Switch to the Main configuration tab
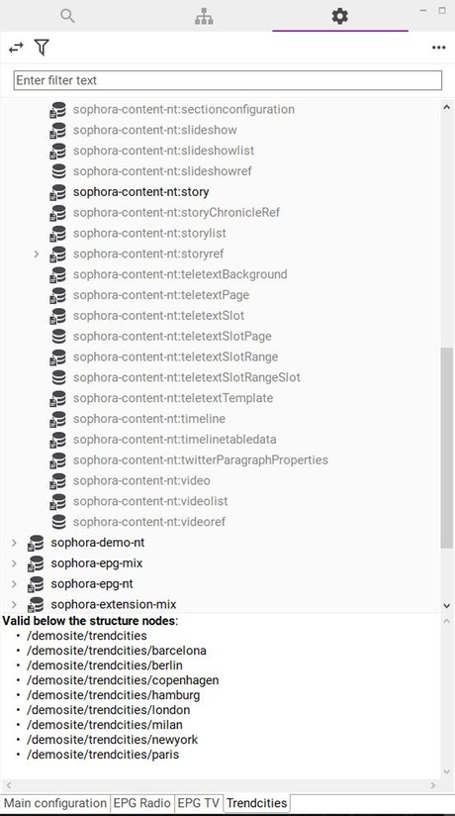The width and height of the screenshot is (455, 816). [55, 802]
